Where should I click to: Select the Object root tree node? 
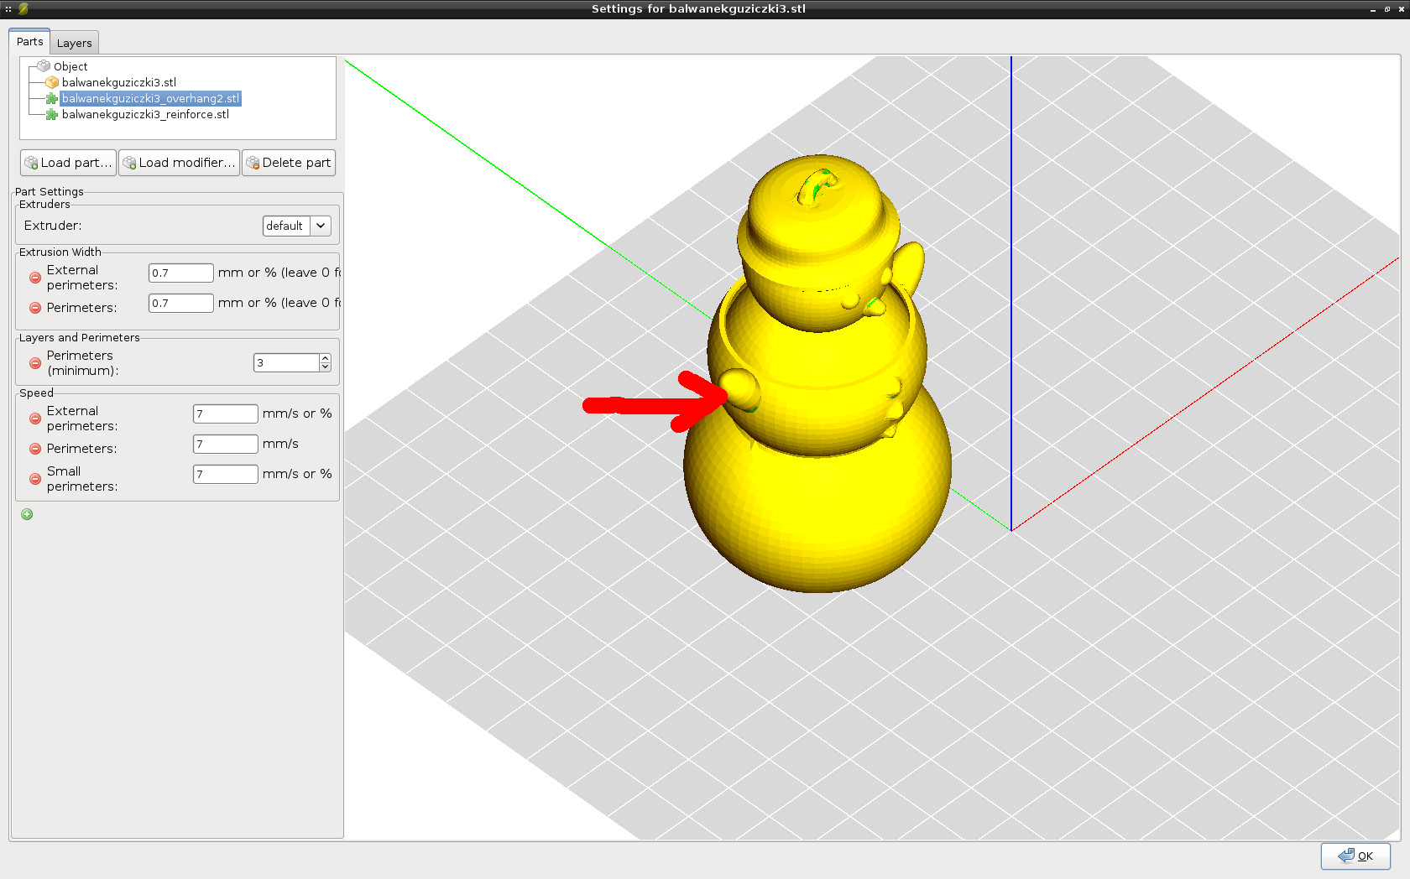pos(70,66)
